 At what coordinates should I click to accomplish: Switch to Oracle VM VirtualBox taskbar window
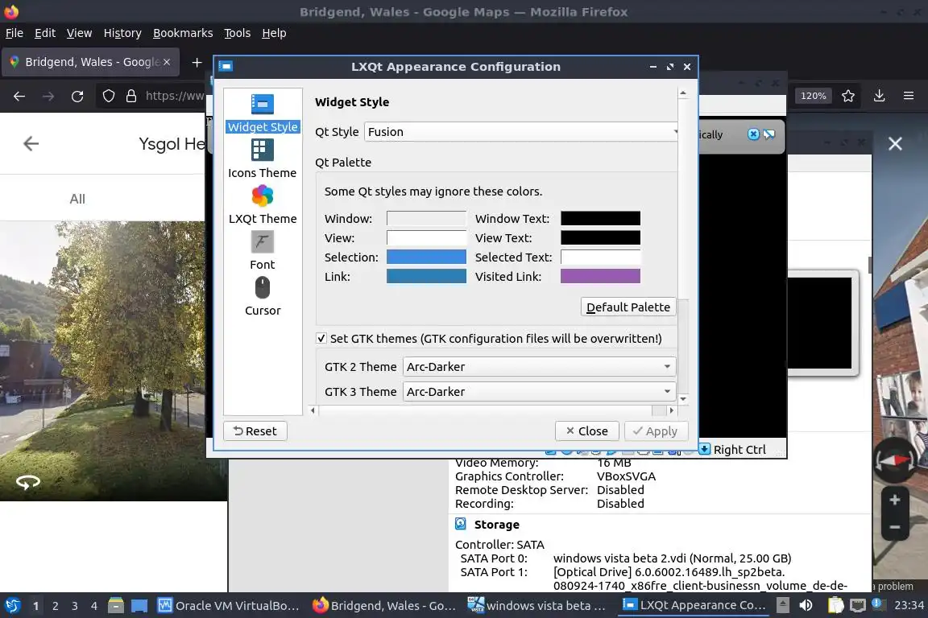(228, 606)
